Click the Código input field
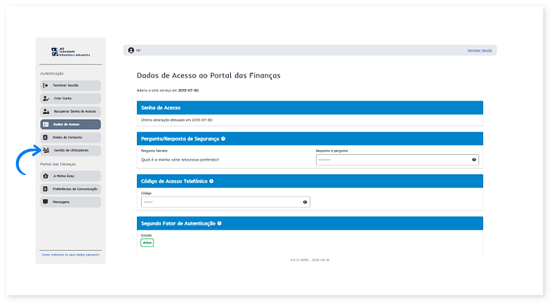 [220, 202]
